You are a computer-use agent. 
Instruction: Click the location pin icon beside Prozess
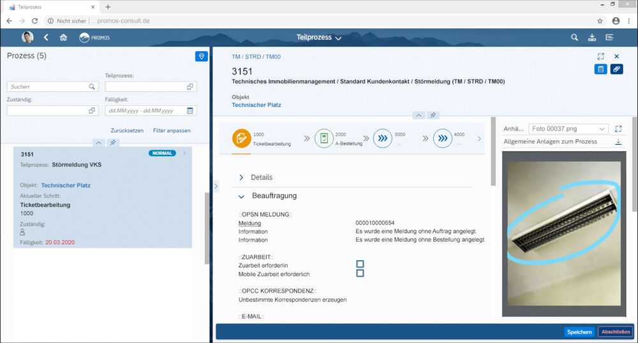point(202,57)
